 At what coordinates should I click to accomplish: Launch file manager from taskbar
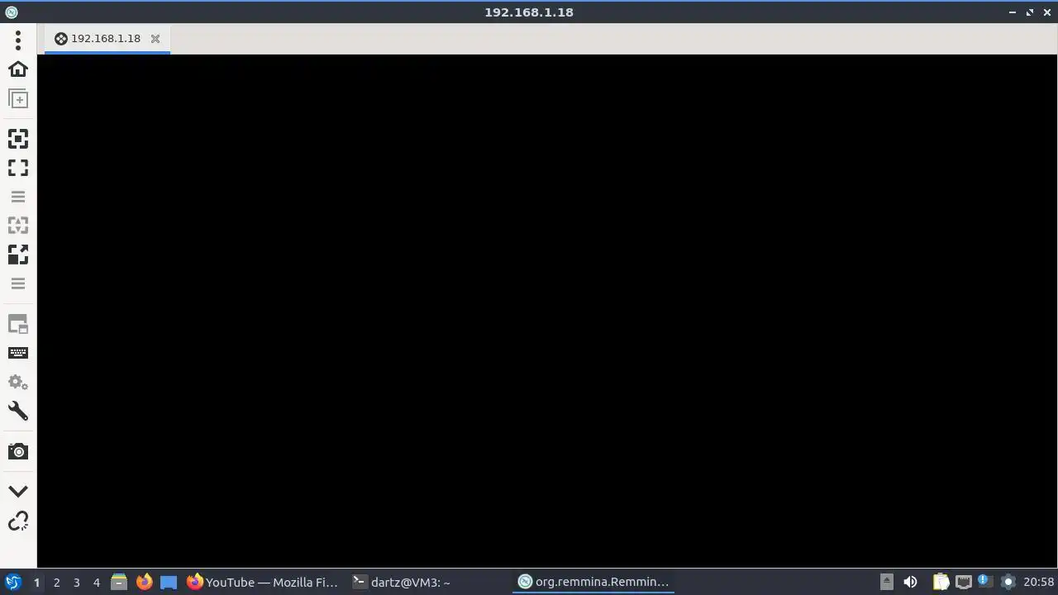(119, 582)
